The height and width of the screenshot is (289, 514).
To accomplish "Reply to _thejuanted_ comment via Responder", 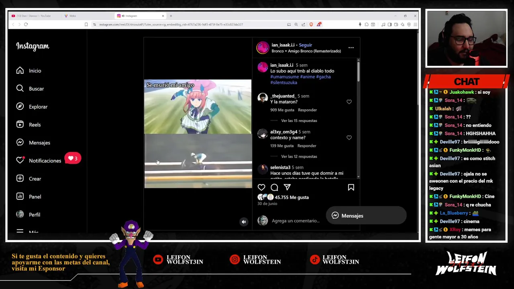I will pos(307,110).
